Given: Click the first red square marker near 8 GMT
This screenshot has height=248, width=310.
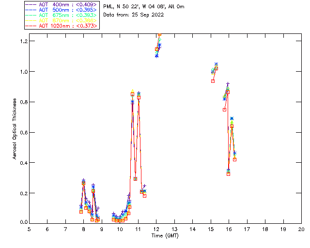Looking at the screenshot, I should click(x=81, y=212).
